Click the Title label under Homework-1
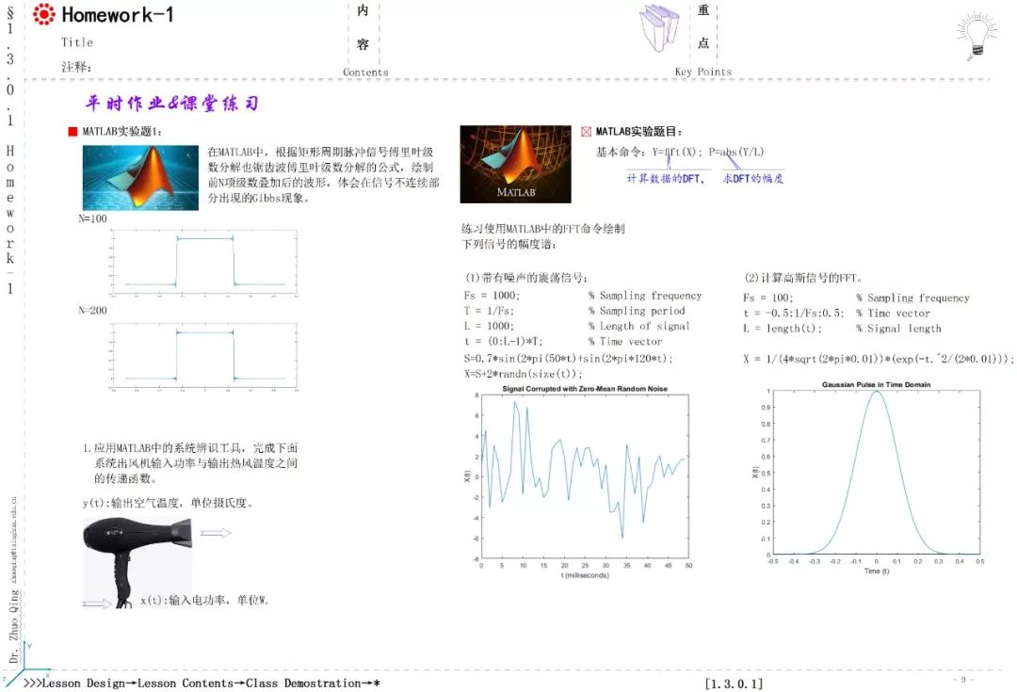1017x692 pixels. point(77,42)
